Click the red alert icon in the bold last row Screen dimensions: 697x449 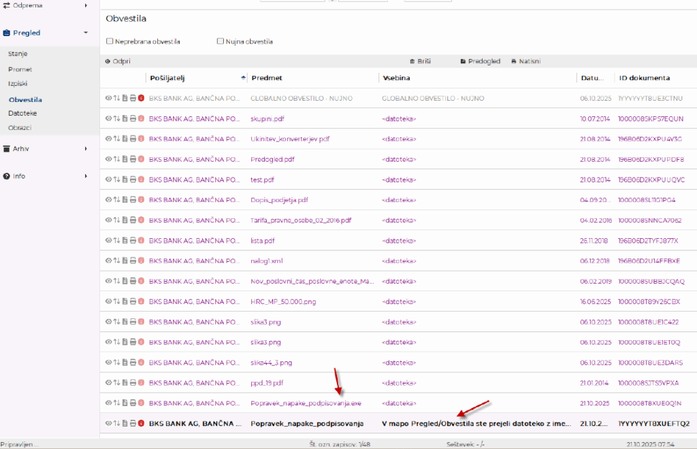(141, 423)
